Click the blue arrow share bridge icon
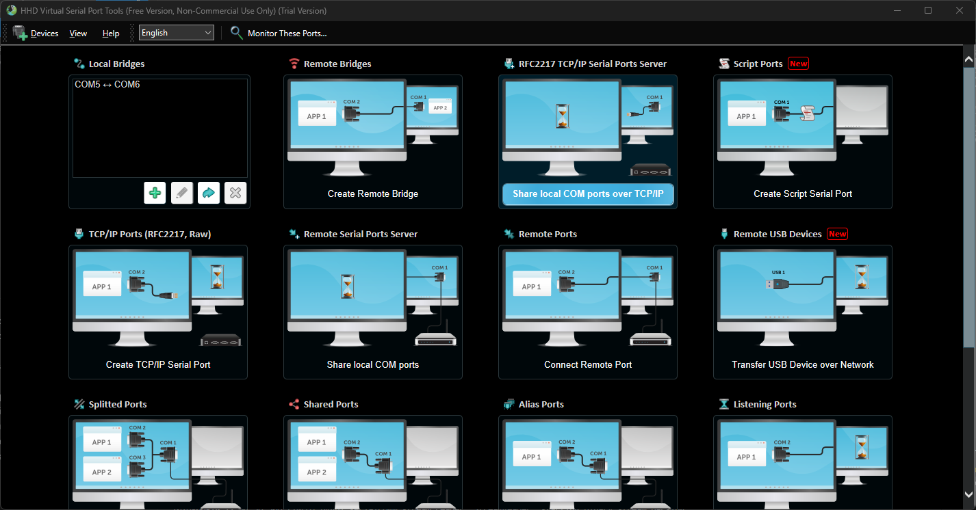 (209, 193)
